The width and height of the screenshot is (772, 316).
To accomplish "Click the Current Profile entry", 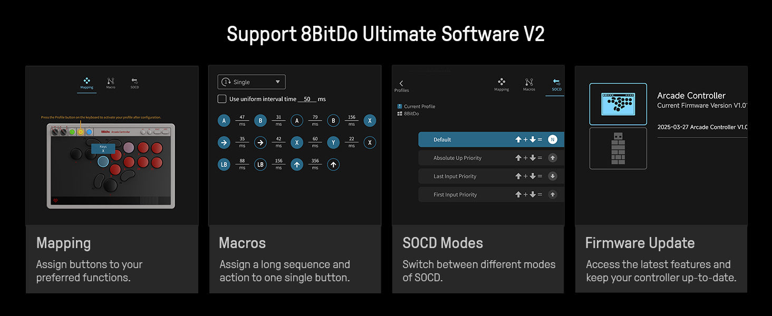I will 416,106.
